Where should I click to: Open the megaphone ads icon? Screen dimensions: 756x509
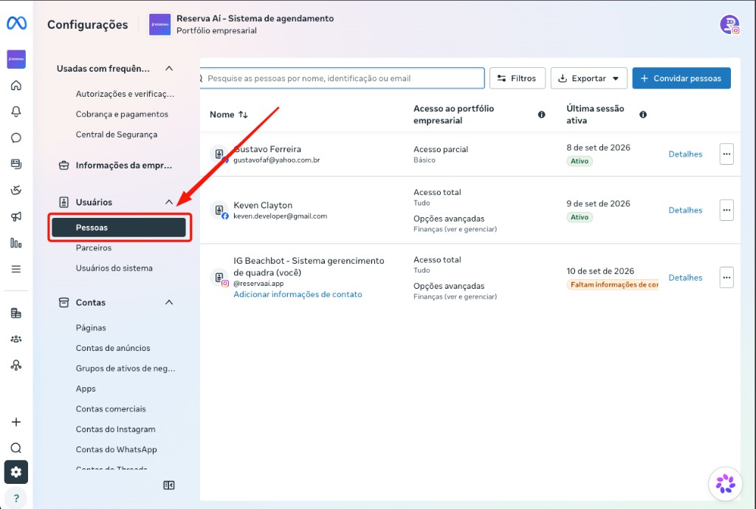pos(16,216)
